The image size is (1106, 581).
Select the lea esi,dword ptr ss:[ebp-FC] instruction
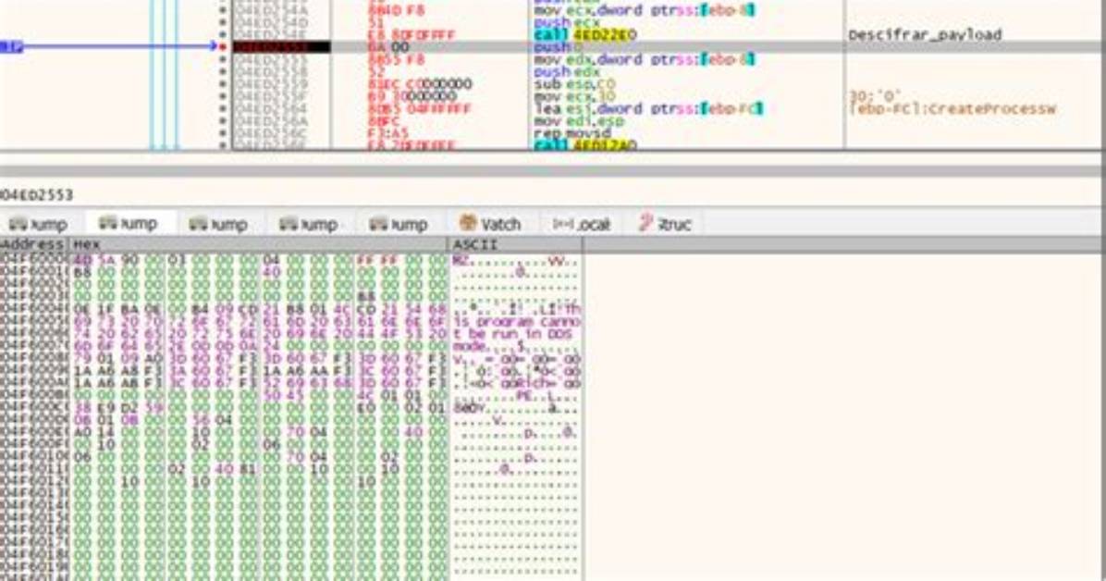[649, 109]
